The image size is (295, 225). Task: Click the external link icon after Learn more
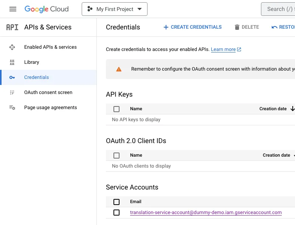tap(239, 49)
